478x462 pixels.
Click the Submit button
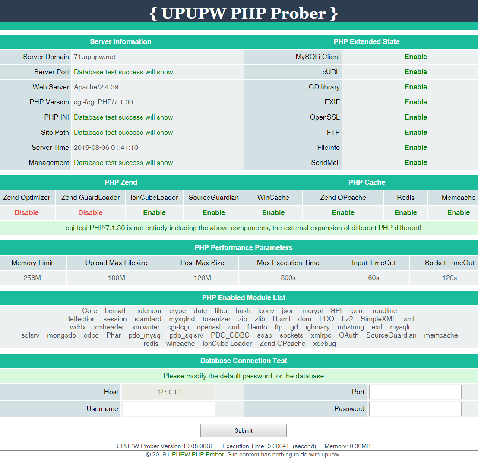coord(243,430)
